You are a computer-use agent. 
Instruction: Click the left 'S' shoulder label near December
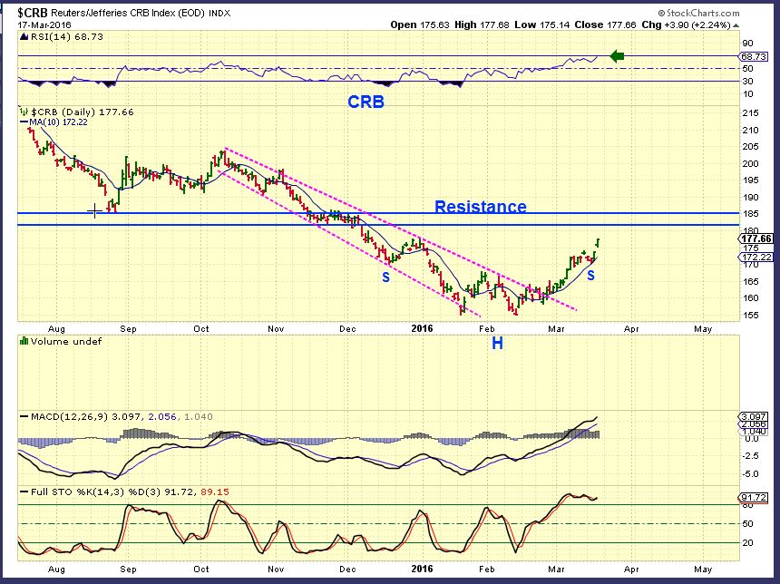(386, 277)
